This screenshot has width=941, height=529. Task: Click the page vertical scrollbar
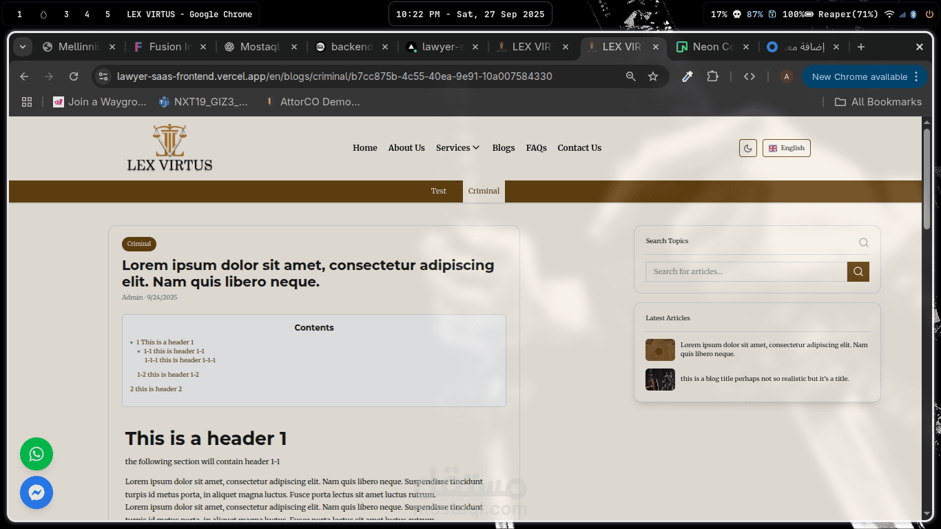927,179
